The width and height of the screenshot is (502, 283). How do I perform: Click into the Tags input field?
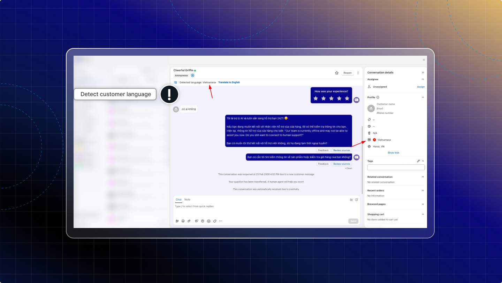(396, 167)
